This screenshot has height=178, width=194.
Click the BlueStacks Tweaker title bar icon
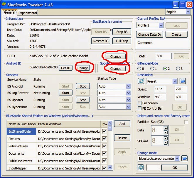(x=4, y=4)
